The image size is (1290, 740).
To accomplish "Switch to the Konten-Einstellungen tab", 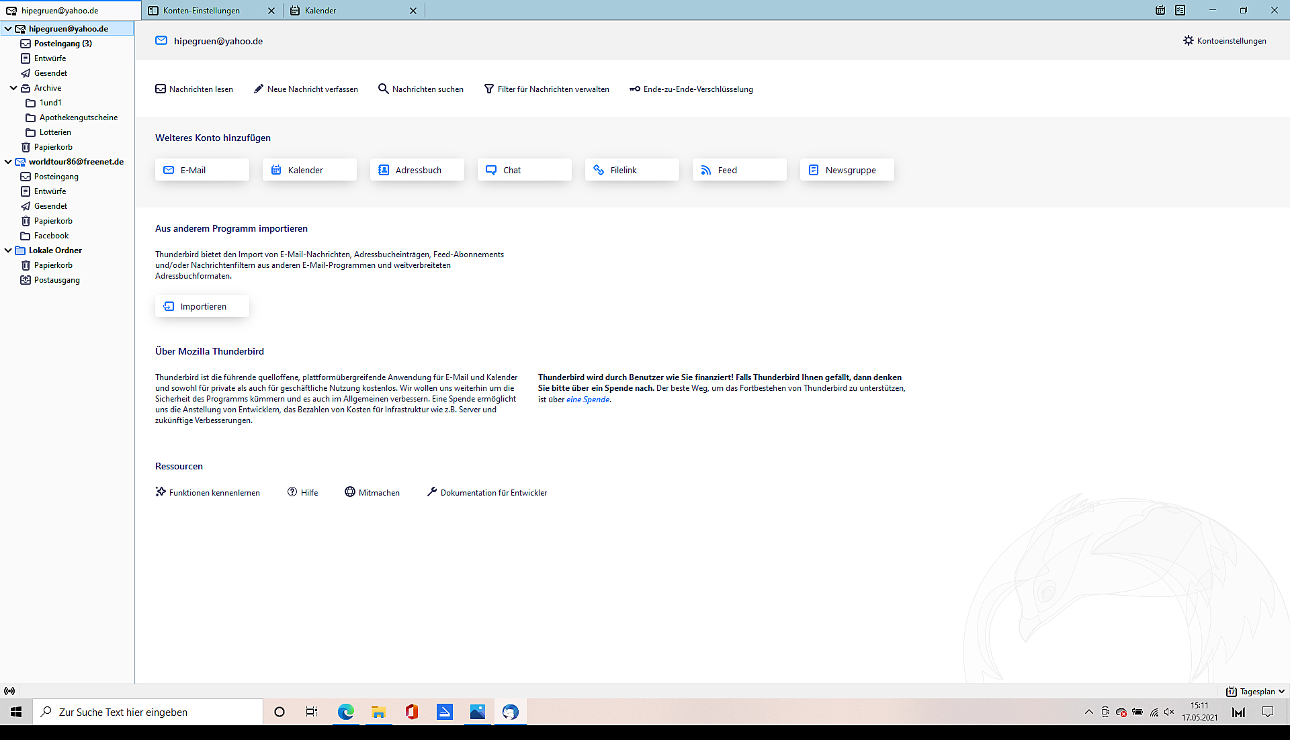I will (x=202, y=10).
